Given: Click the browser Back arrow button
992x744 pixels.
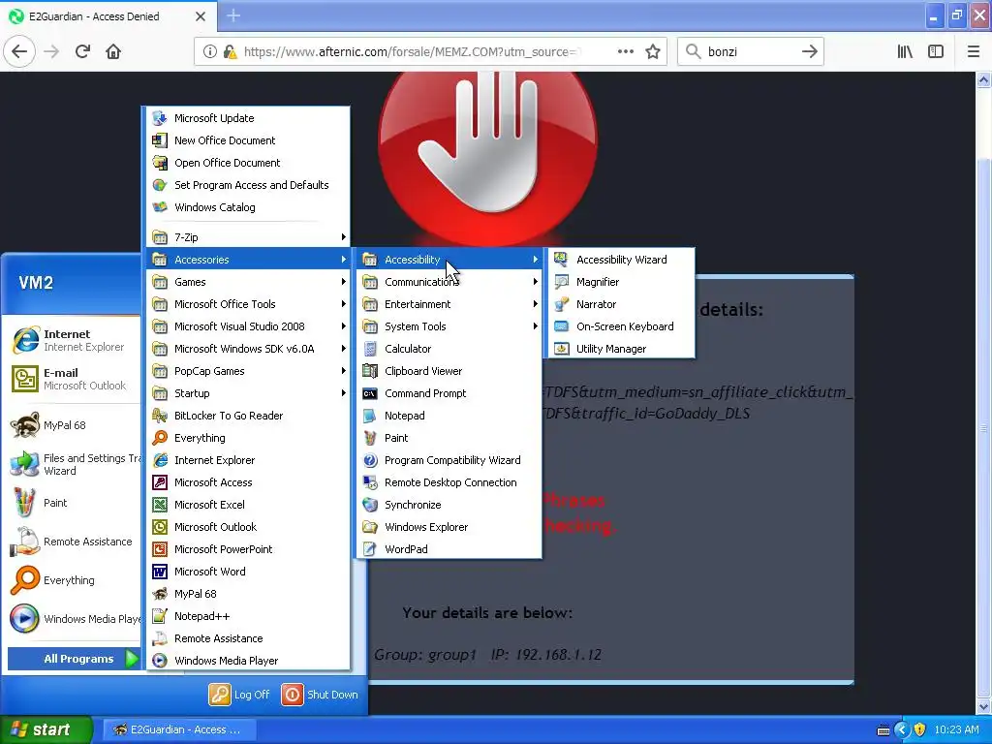Looking at the screenshot, I should [x=19, y=51].
